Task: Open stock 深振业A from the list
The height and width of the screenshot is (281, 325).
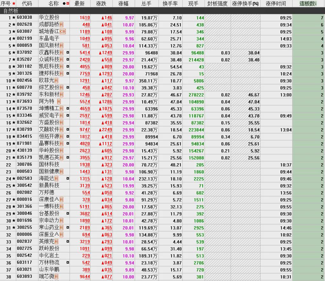Action: 49,235
